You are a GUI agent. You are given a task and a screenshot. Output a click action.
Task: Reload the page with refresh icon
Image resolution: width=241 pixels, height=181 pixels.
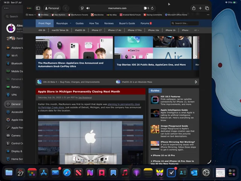(152, 8)
